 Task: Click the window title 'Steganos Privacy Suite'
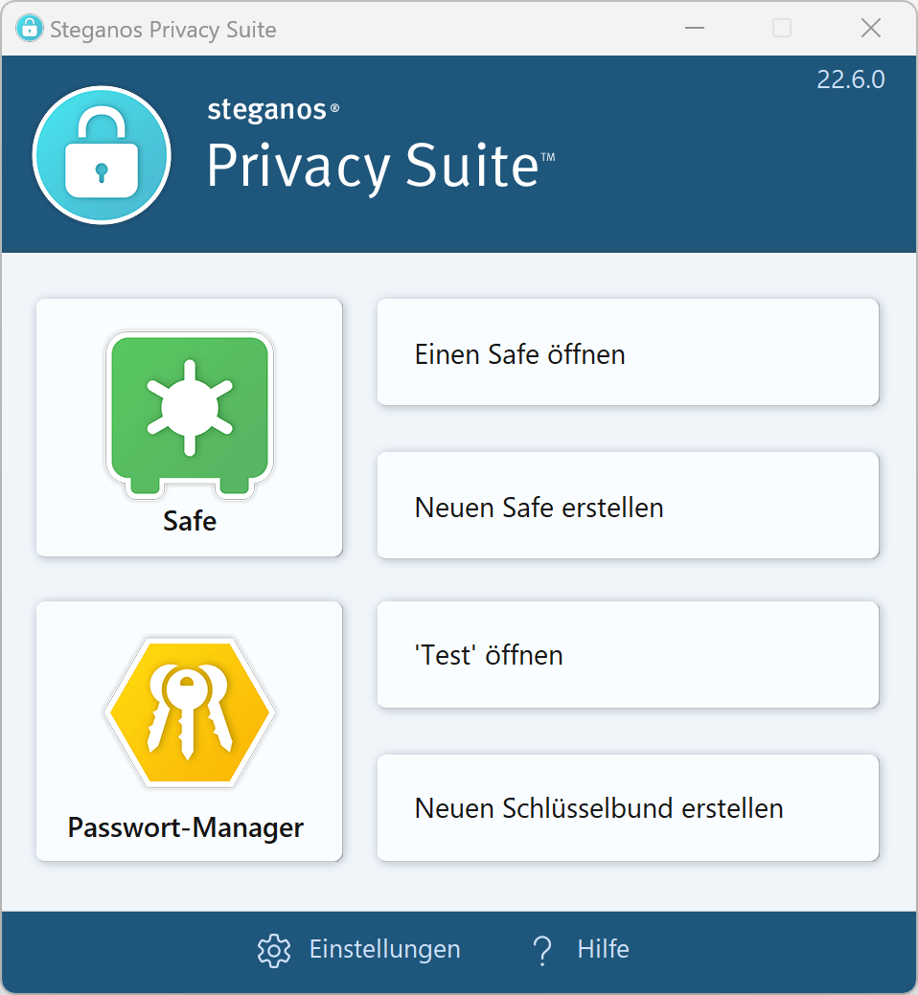point(164,30)
